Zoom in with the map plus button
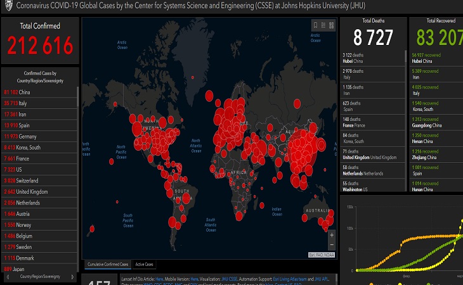This screenshot has width=463, height=285. click(x=331, y=234)
